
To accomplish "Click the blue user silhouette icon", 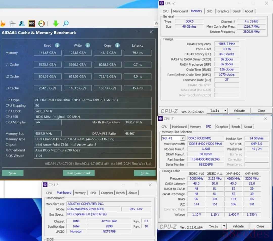I will click(22, 24).
